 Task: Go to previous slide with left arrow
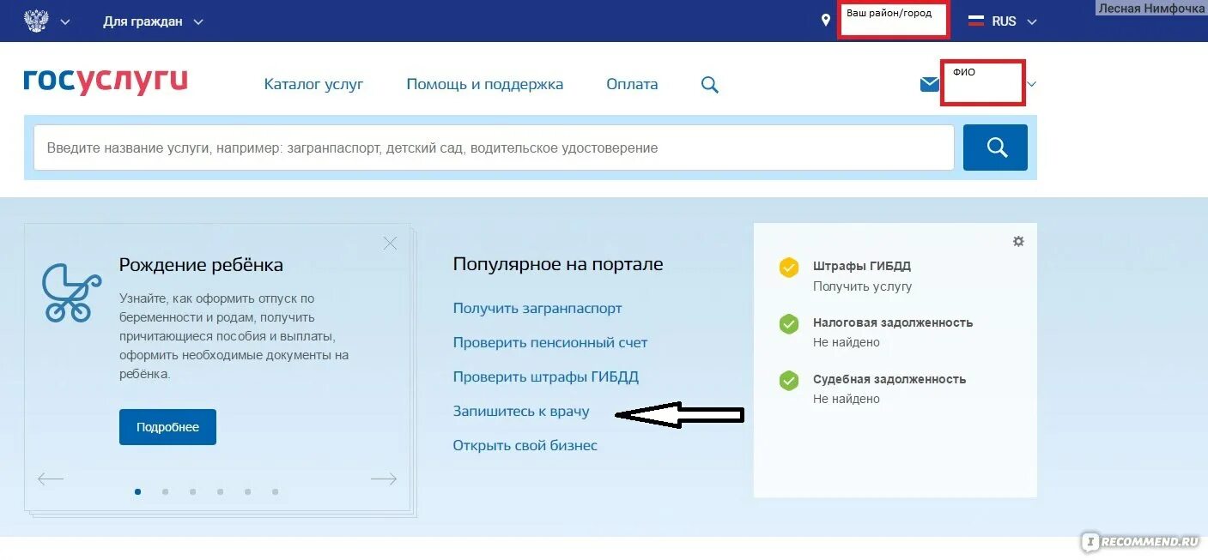51,479
